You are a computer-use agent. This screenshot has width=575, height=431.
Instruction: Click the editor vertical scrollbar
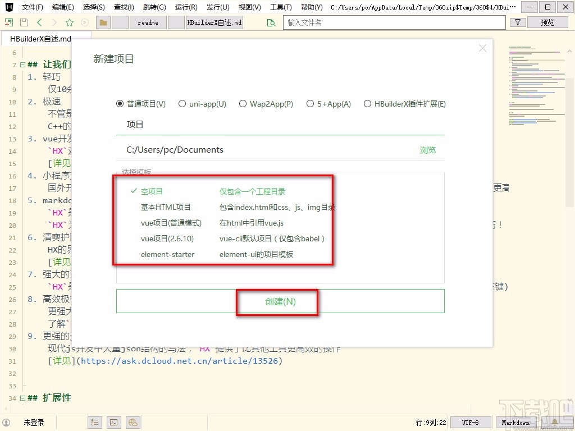tap(569, 142)
